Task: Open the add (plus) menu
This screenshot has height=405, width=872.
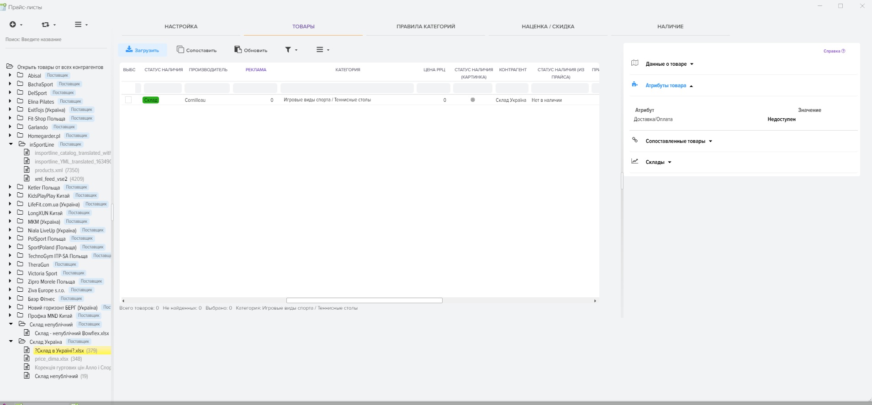Action: coord(16,25)
